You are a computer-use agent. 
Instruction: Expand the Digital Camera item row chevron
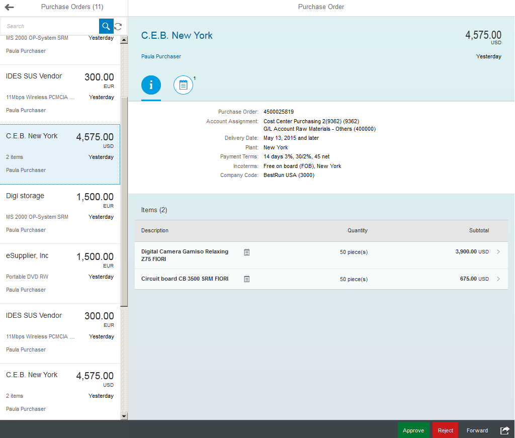tap(498, 252)
